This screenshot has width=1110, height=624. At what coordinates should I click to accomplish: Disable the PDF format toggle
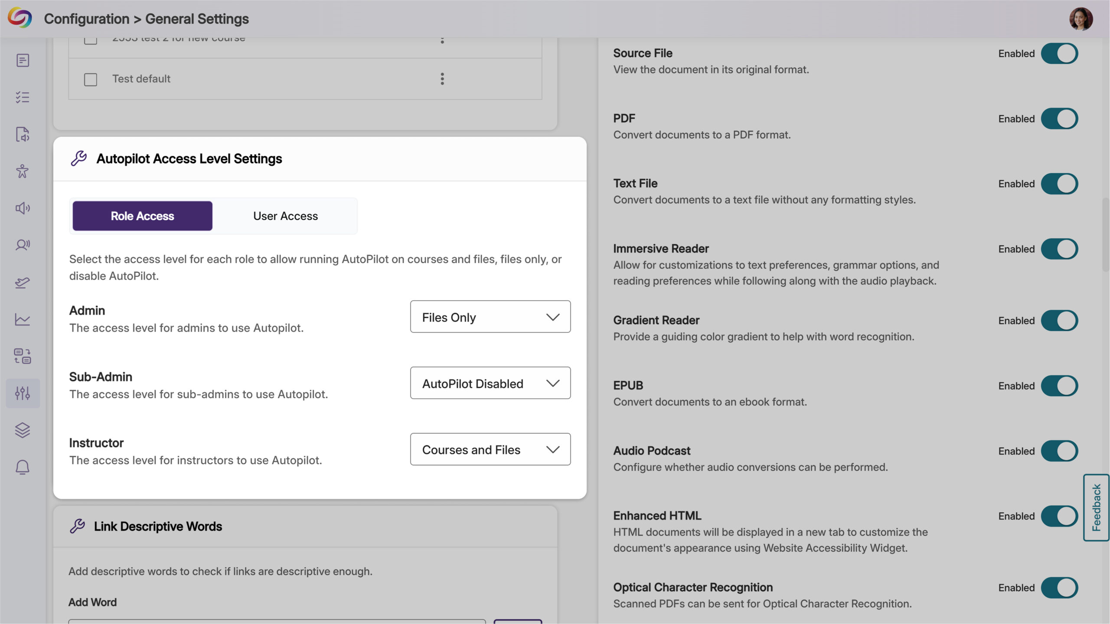click(x=1059, y=119)
